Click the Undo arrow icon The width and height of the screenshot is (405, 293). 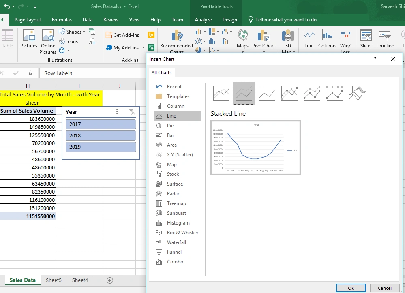click(x=7, y=6)
